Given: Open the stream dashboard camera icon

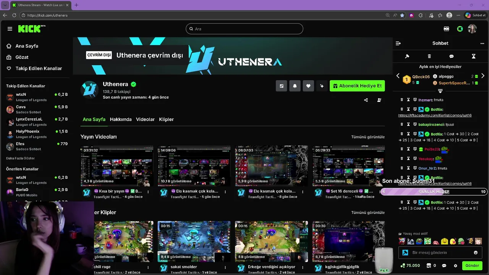Looking at the screenshot, I should tap(446, 29).
